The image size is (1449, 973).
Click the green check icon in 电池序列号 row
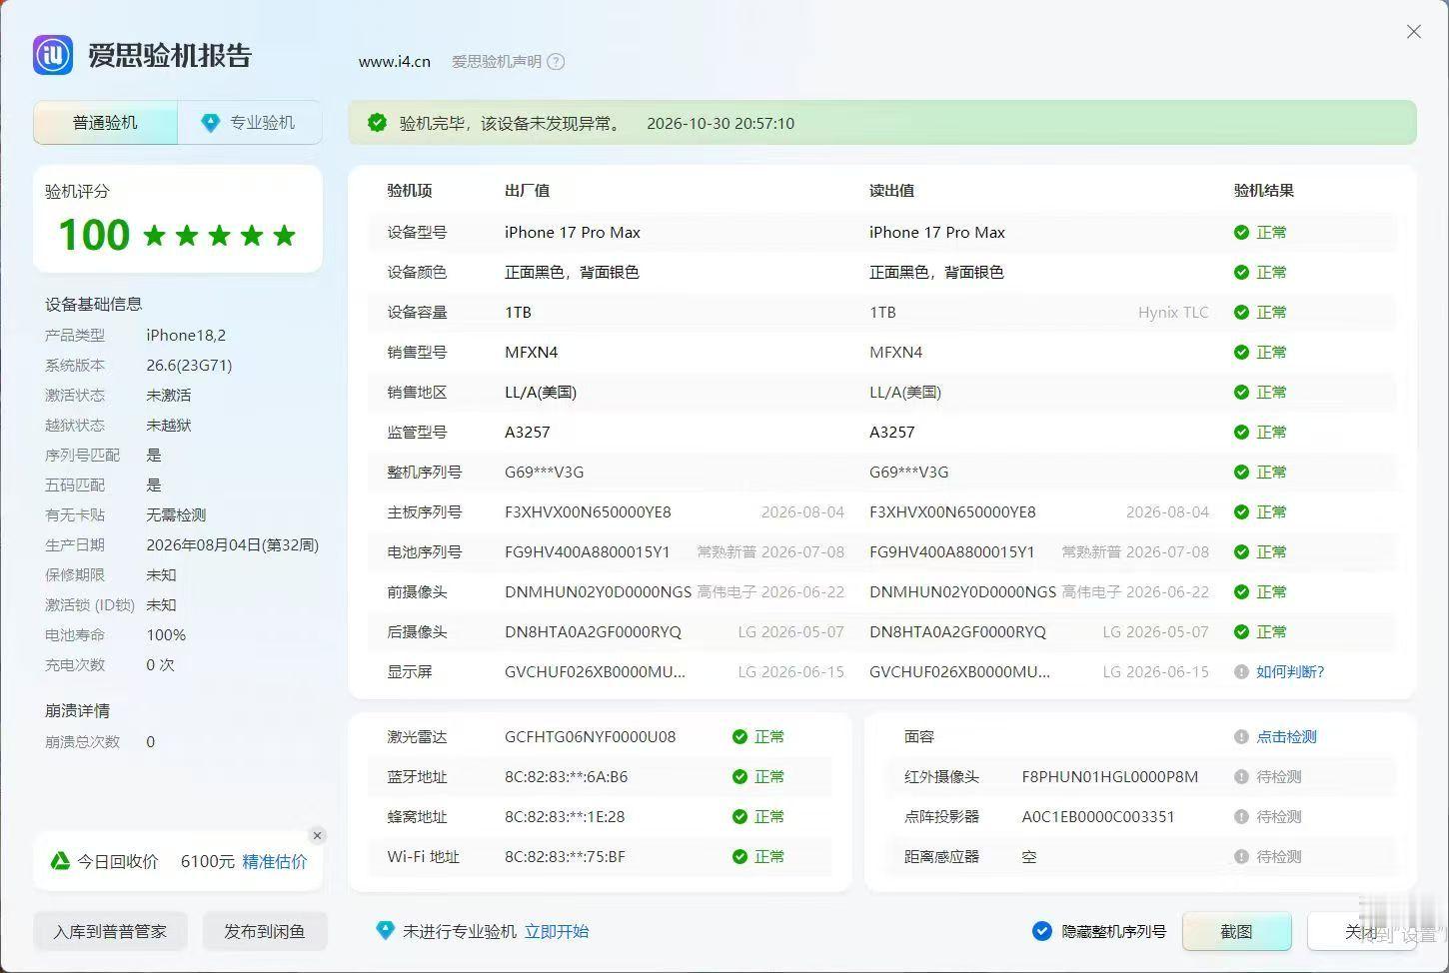1241,552
